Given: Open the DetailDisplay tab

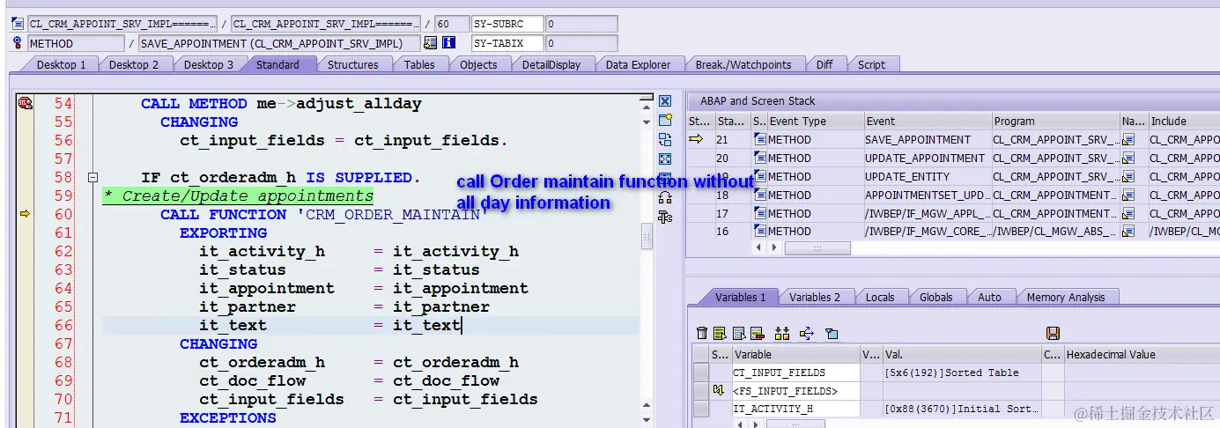Looking at the screenshot, I should (551, 64).
